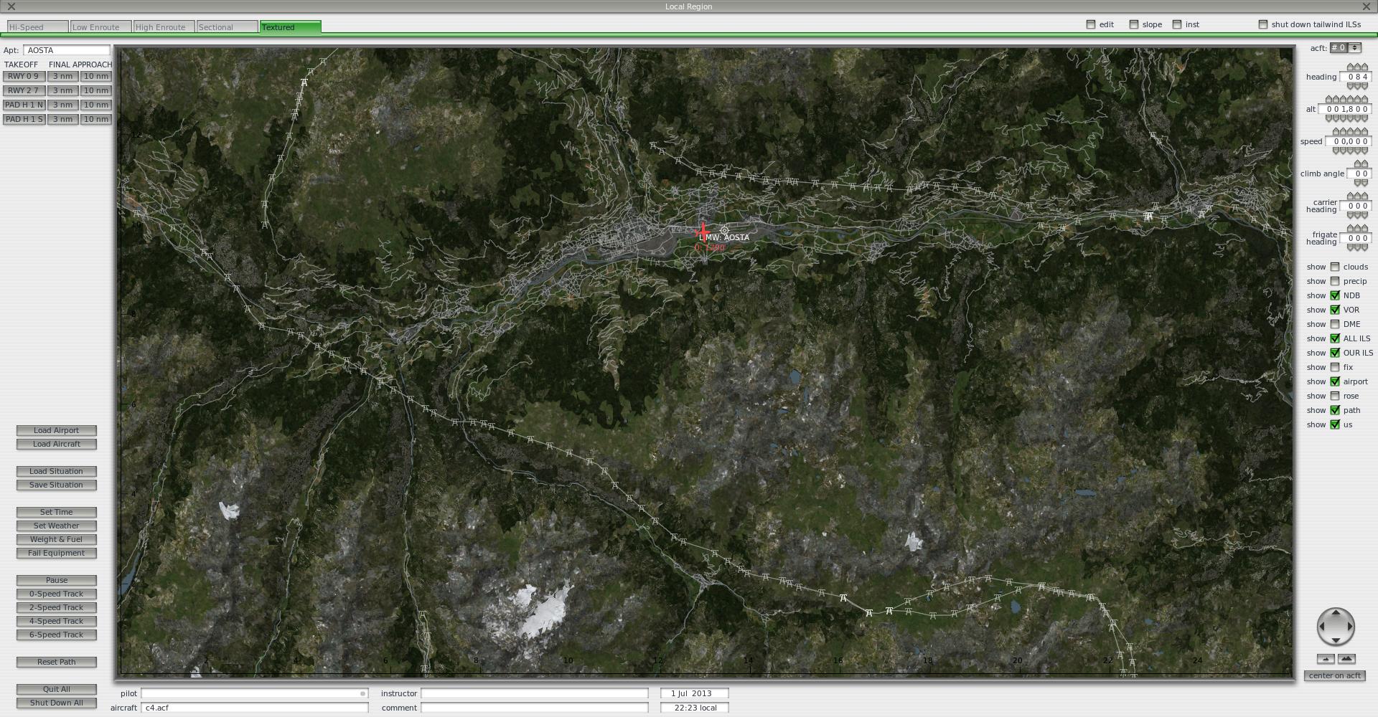The height and width of the screenshot is (717, 1378).
Task: Click the zoom out small-mountain icon
Action: (x=1326, y=659)
